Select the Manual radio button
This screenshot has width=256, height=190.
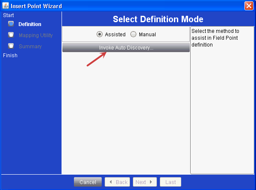click(x=133, y=34)
